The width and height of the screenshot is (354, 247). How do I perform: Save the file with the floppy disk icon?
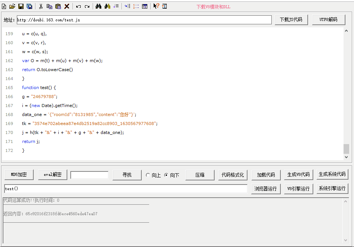point(21,6)
